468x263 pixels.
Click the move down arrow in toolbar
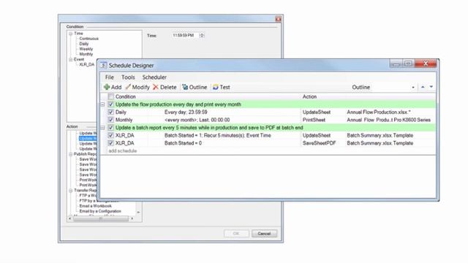click(431, 87)
